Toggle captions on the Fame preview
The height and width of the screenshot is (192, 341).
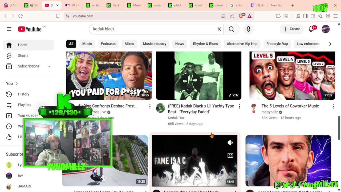pos(230,155)
